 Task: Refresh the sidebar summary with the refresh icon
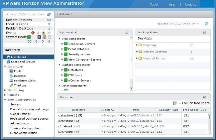coord(49,14)
